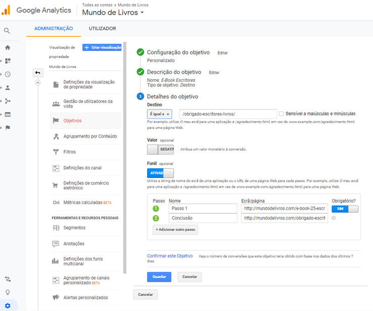The image size is (373, 311).
Task: Click the cart icon for comércio eletrónico
Action: pyautogui.click(x=55, y=185)
